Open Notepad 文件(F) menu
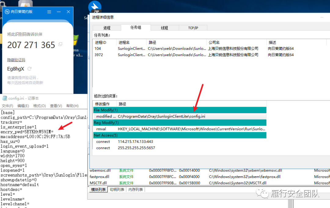Screen dimensions: 330x208 tap(8, 106)
